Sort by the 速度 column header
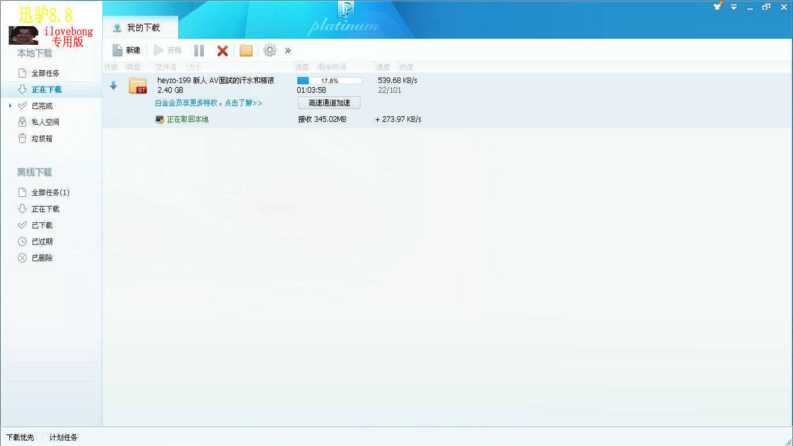793x446 pixels. pyautogui.click(x=383, y=67)
